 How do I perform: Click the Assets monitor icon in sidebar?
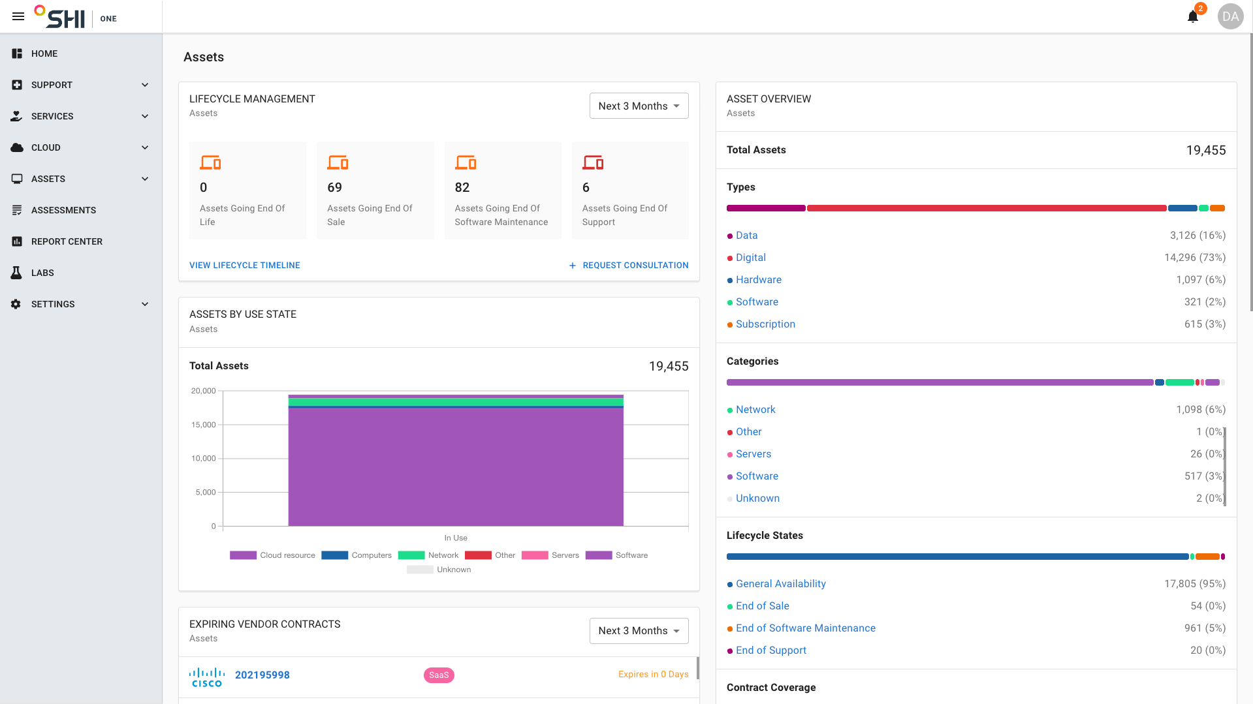click(17, 179)
